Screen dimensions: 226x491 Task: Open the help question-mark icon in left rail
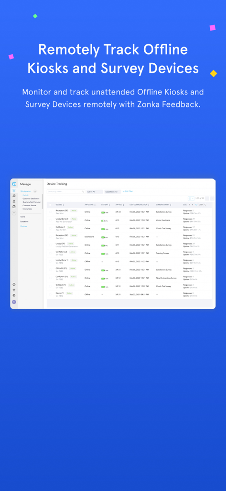tap(14, 285)
